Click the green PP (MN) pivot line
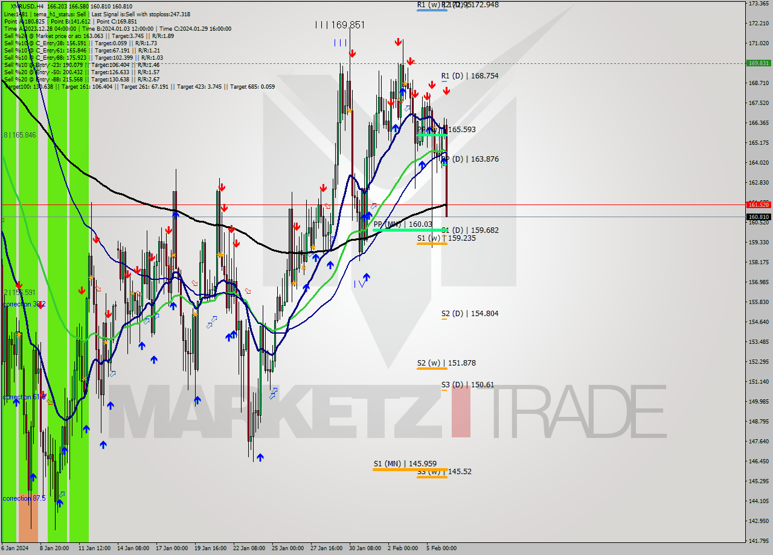 click(x=409, y=230)
